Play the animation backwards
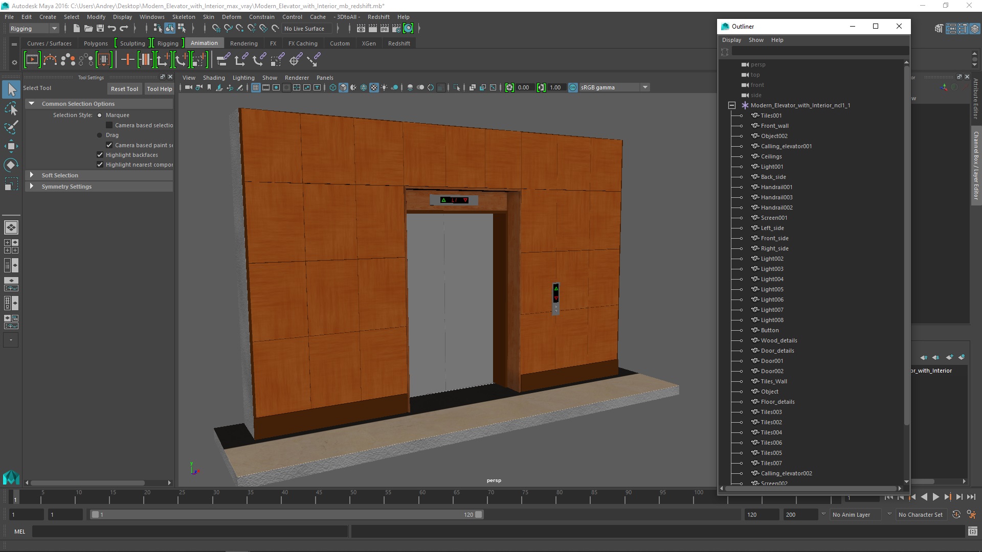 tap(924, 497)
